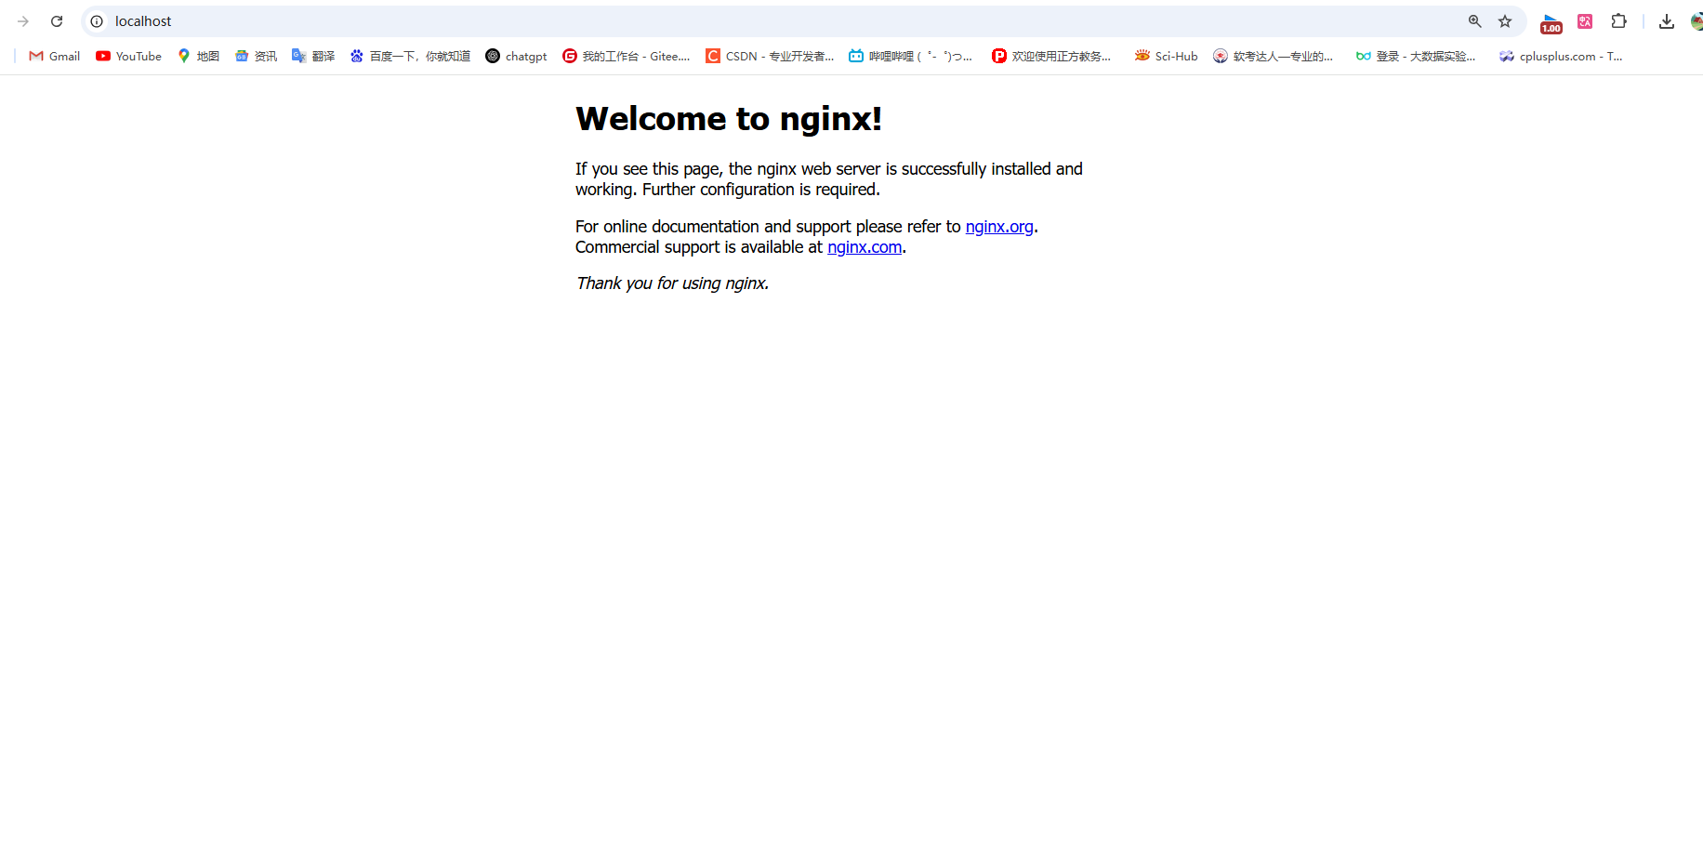Click the 'Further configuration is required' paragraph
The width and height of the screenshot is (1703, 843).
click(x=829, y=179)
